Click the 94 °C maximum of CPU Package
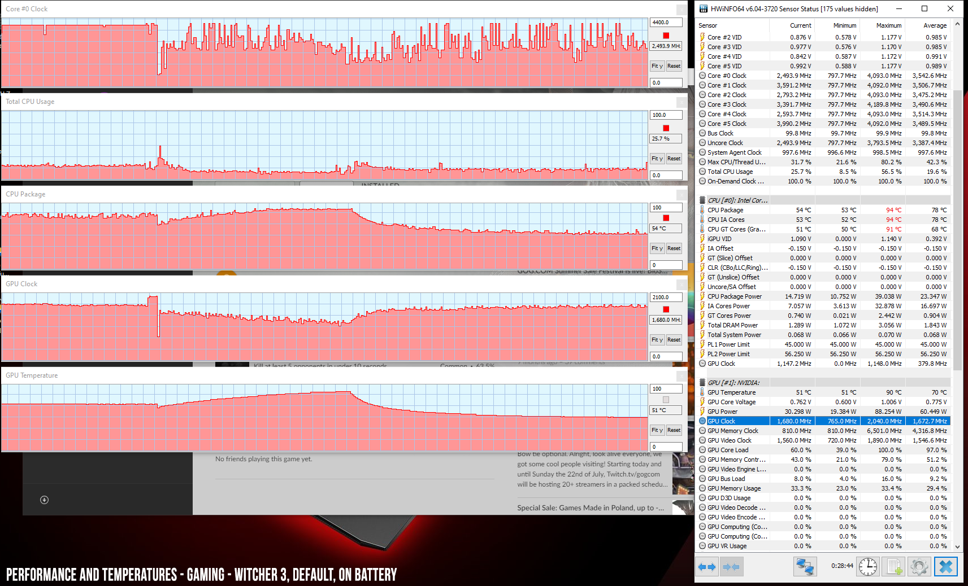The image size is (968, 586). [894, 210]
